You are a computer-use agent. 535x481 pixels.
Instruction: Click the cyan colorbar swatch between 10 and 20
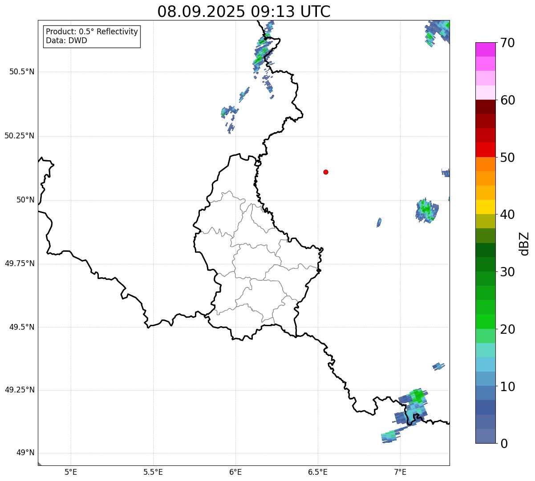tap(485, 364)
